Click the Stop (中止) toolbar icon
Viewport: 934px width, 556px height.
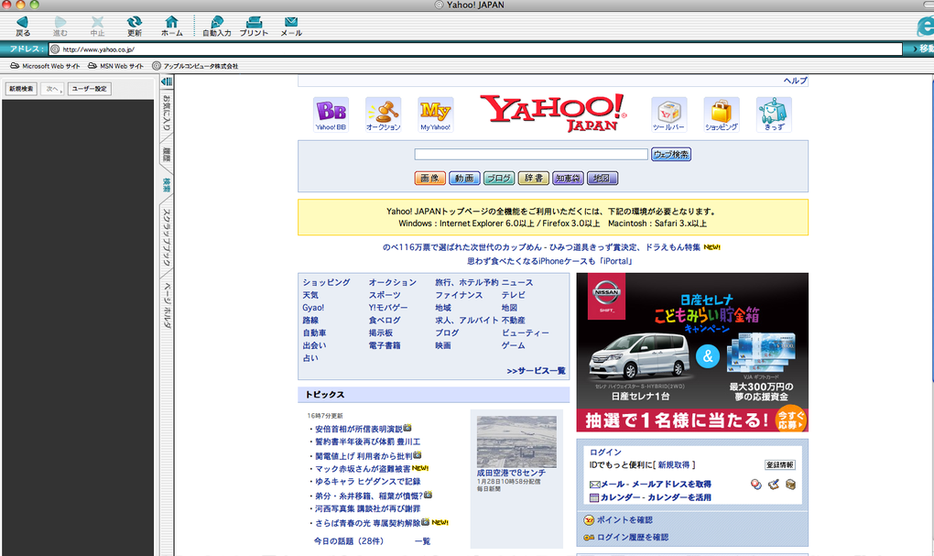[97, 27]
